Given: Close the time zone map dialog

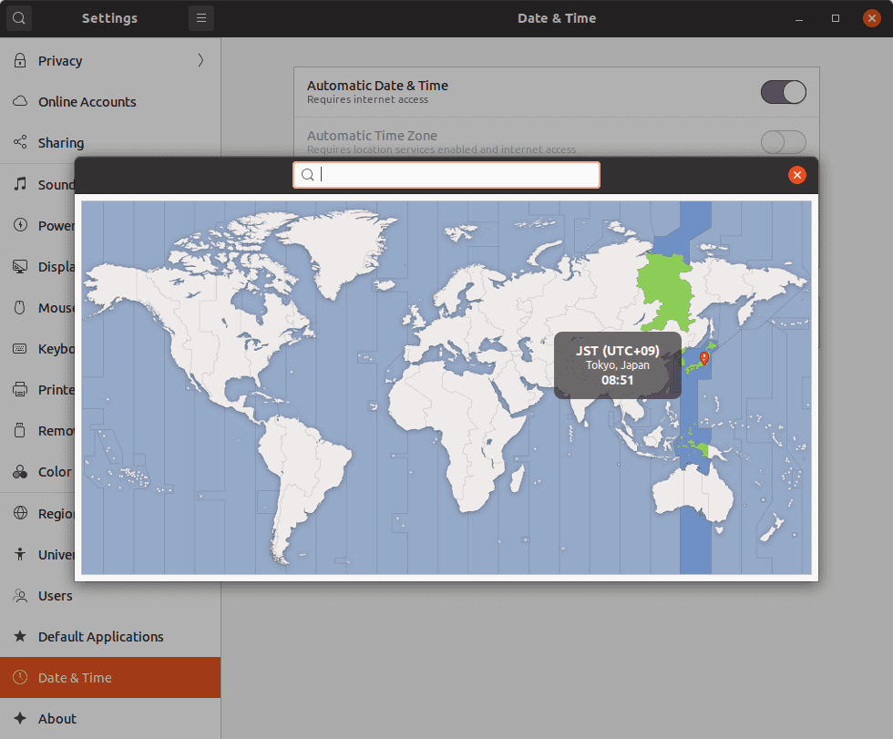Looking at the screenshot, I should (x=797, y=175).
